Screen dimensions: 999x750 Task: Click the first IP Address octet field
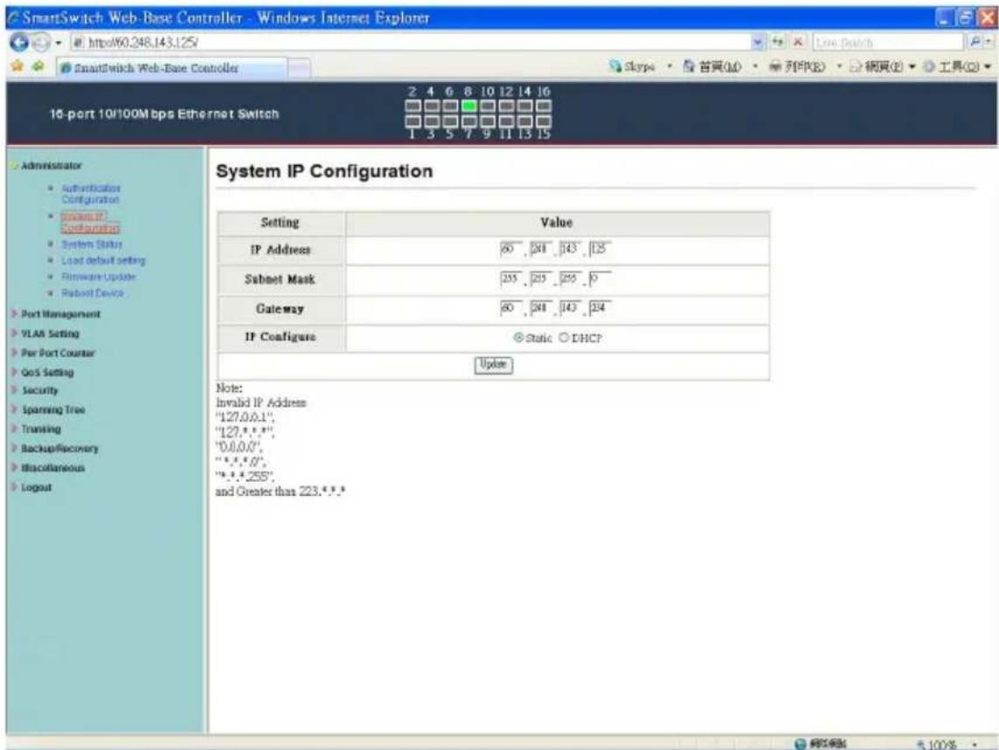(x=511, y=248)
